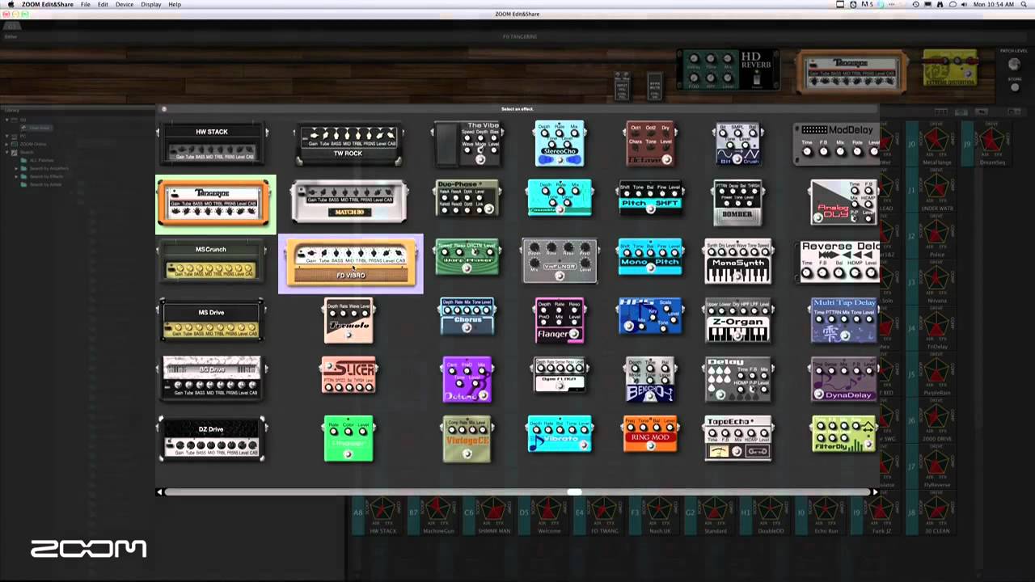Select the StereoCho chorus pedal
This screenshot has height=582, width=1035.
(x=559, y=143)
